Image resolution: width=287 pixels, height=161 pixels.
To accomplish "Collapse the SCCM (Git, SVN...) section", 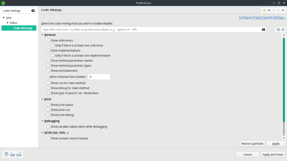I will 42,133.
